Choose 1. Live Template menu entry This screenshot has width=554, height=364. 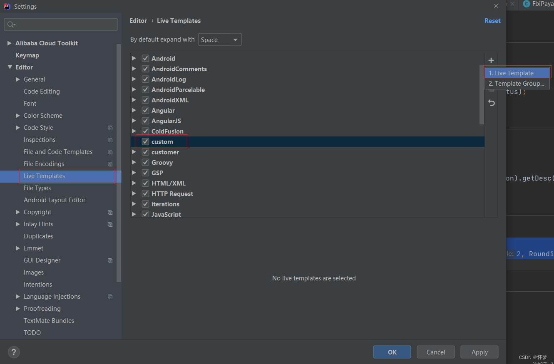click(x=517, y=73)
